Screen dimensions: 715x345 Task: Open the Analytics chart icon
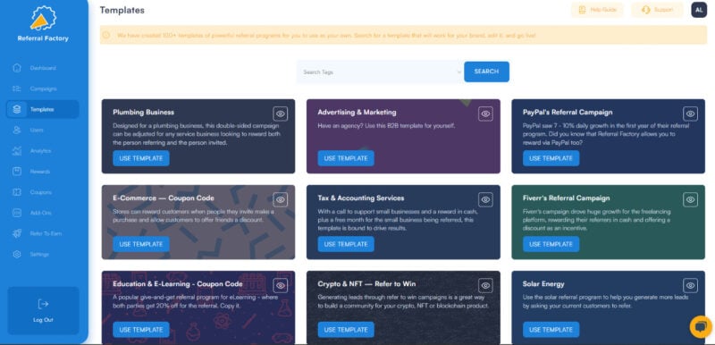point(17,150)
